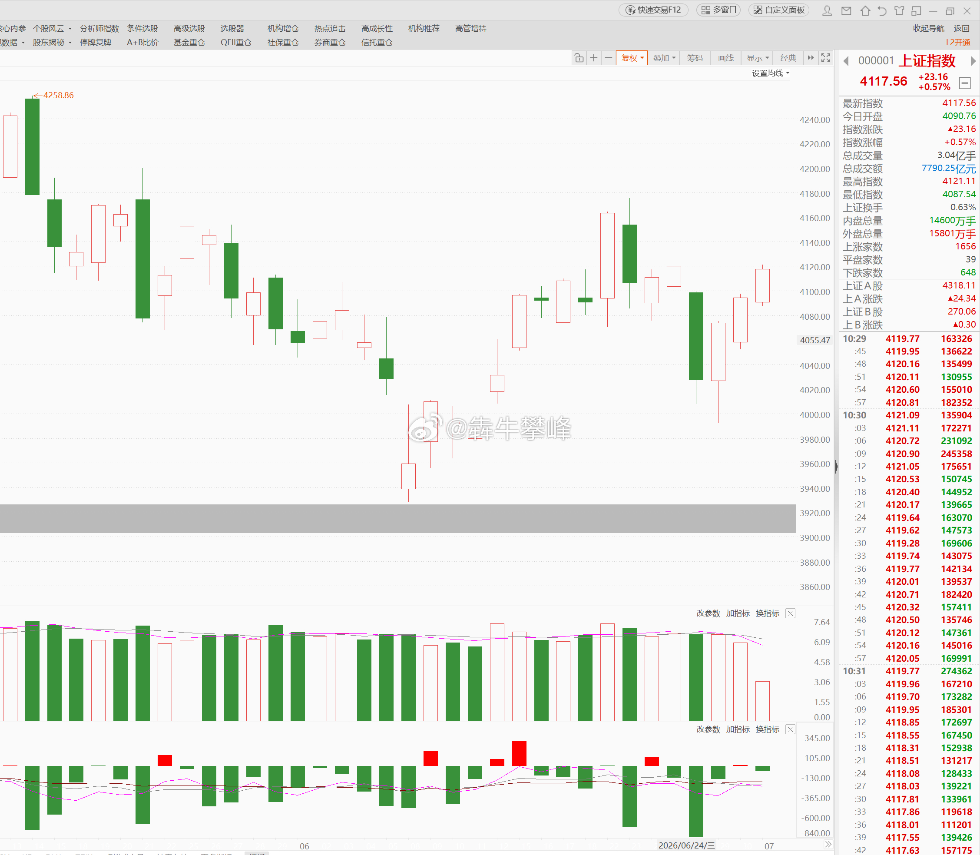The height and width of the screenshot is (855, 980).
Task: Open the 选股器 menu item
Action: point(232,29)
